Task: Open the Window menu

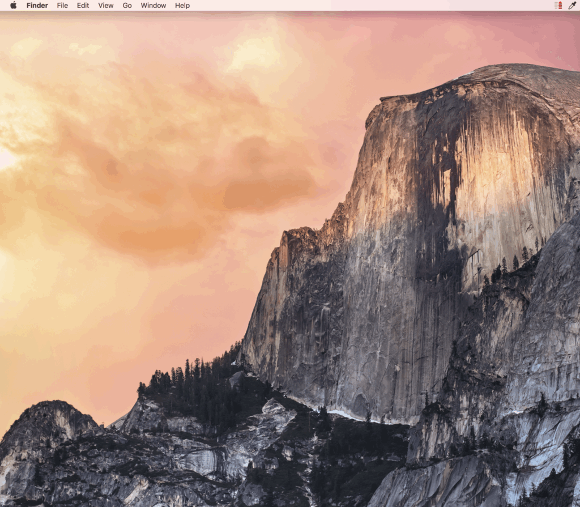Action: pyautogui.click(x=153, y=6)
